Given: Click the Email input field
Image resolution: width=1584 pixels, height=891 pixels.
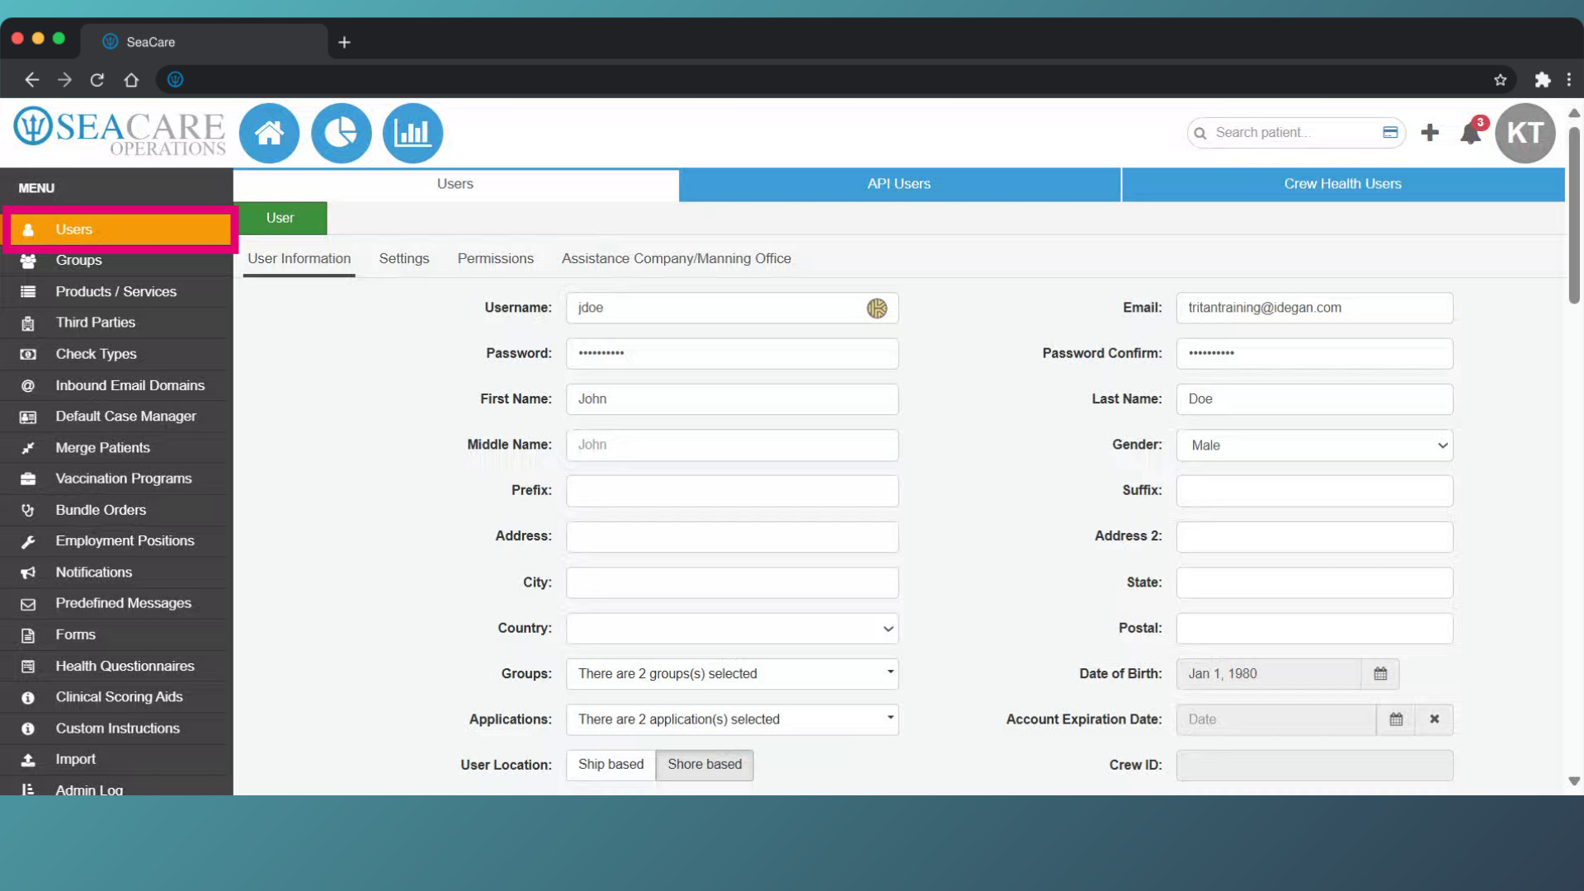Looking at the screenshot, I should click(1314, 308).
